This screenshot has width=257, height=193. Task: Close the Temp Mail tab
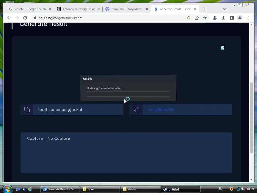(147, 9)
